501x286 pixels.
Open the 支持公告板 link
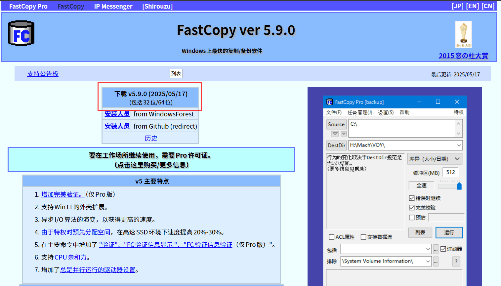point(43,74)
